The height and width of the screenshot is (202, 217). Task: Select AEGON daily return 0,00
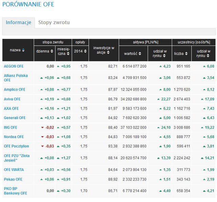51,66
